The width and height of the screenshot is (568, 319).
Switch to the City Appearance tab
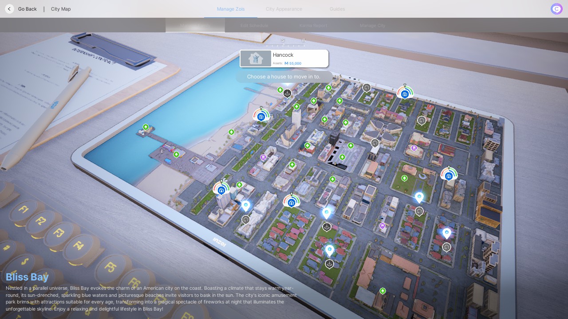click(284, 9)
